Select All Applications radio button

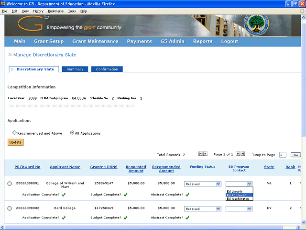click(72, 133)
